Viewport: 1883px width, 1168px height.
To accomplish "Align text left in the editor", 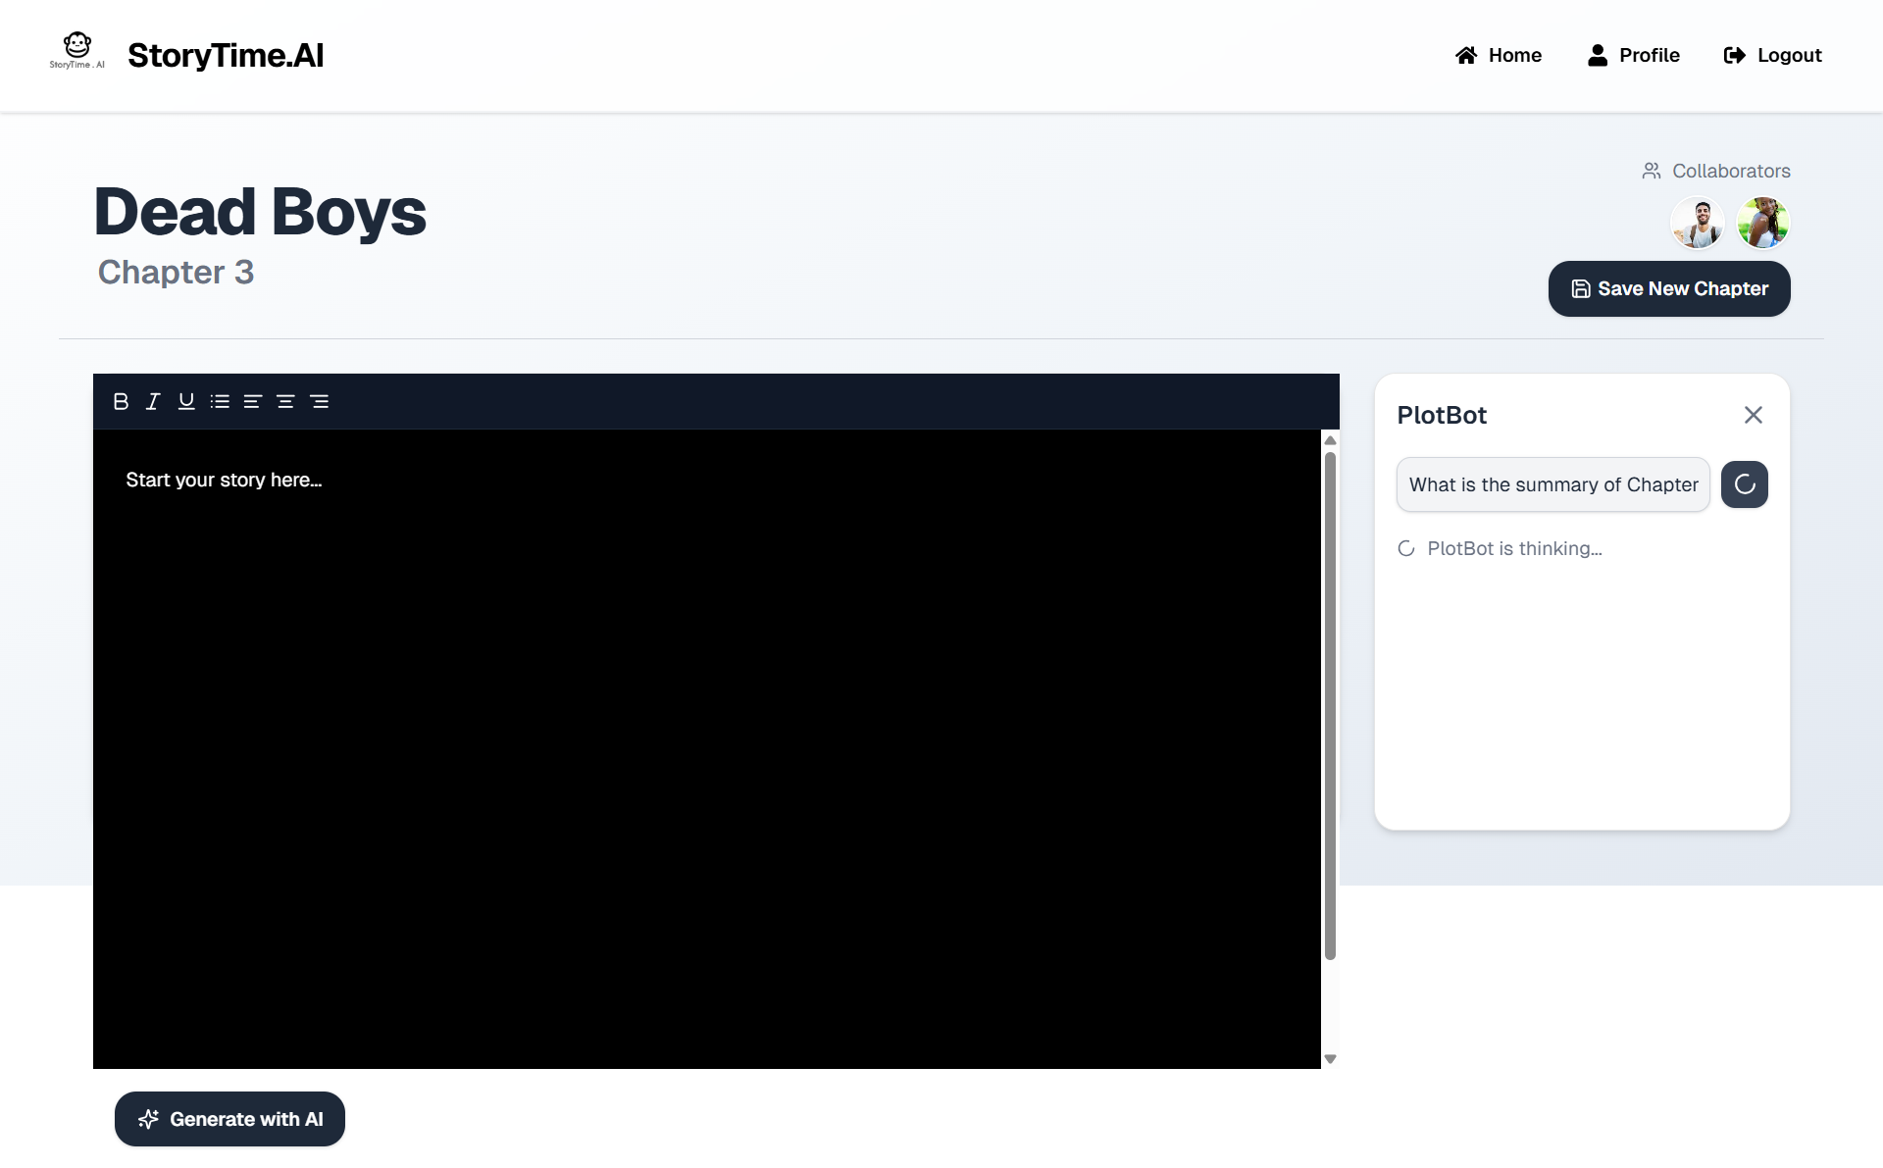I will point(253,401).
